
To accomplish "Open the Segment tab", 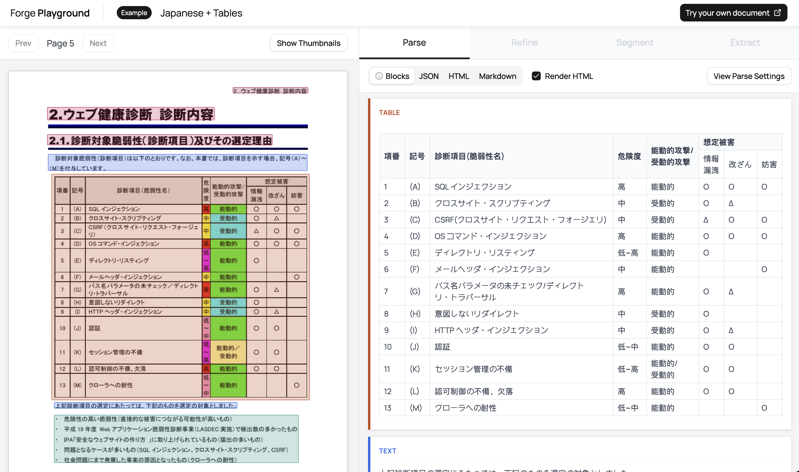I will pyautogui.click(x=635, y=43).
